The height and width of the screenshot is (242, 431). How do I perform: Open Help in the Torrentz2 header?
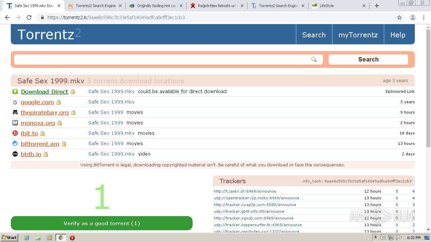pos(398,35)
